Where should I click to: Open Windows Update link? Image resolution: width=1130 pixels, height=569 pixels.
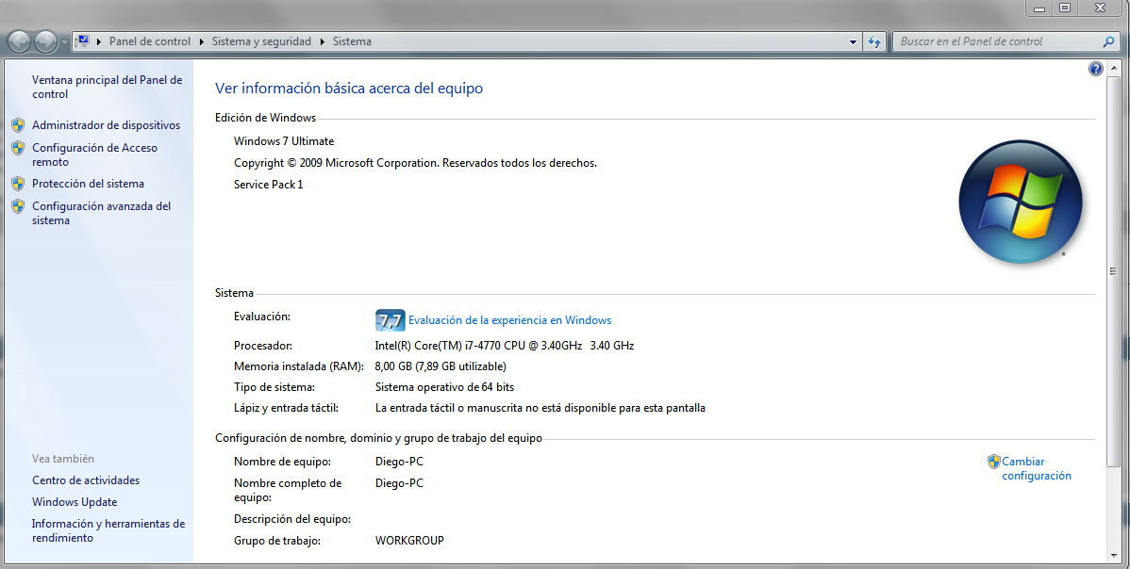(75, 502)
